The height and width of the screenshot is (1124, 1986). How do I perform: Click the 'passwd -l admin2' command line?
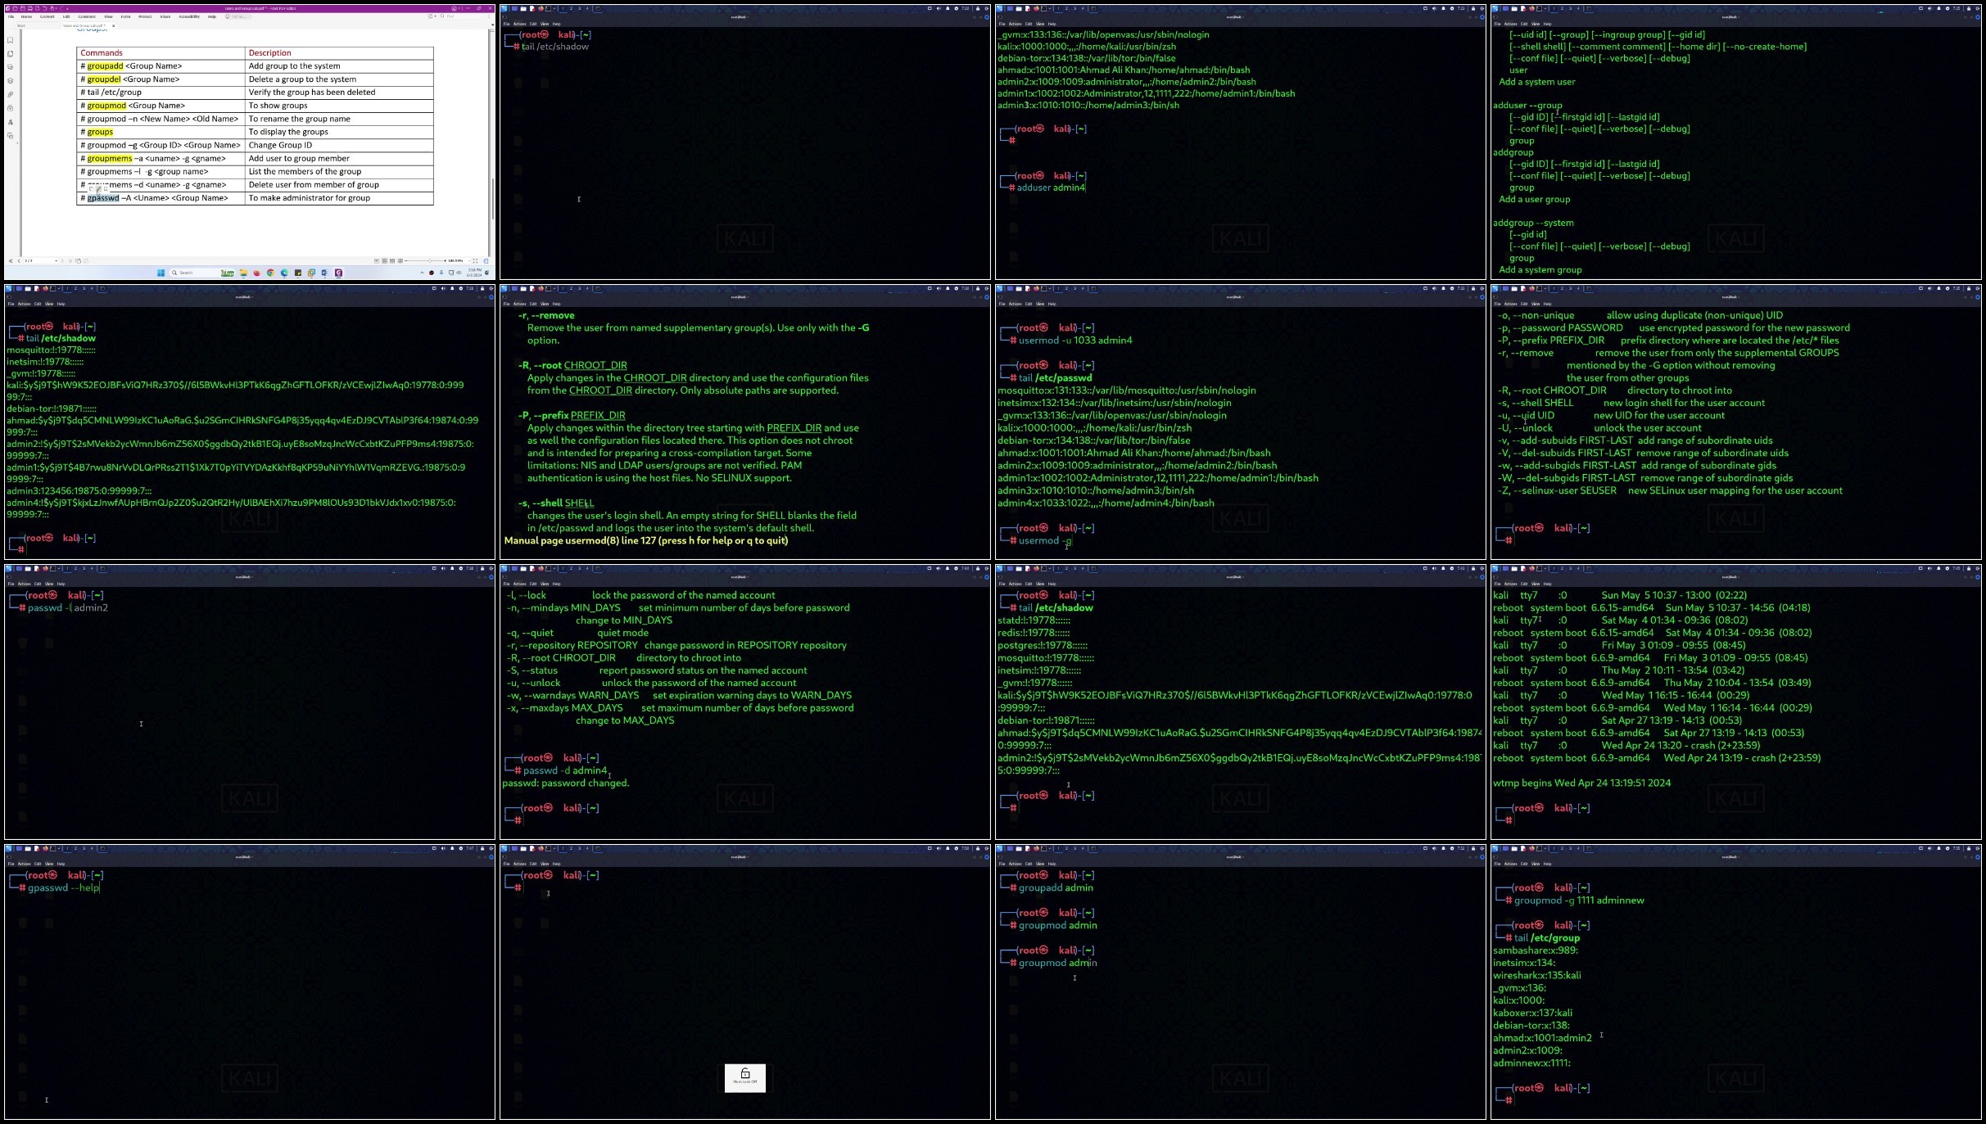68,607
